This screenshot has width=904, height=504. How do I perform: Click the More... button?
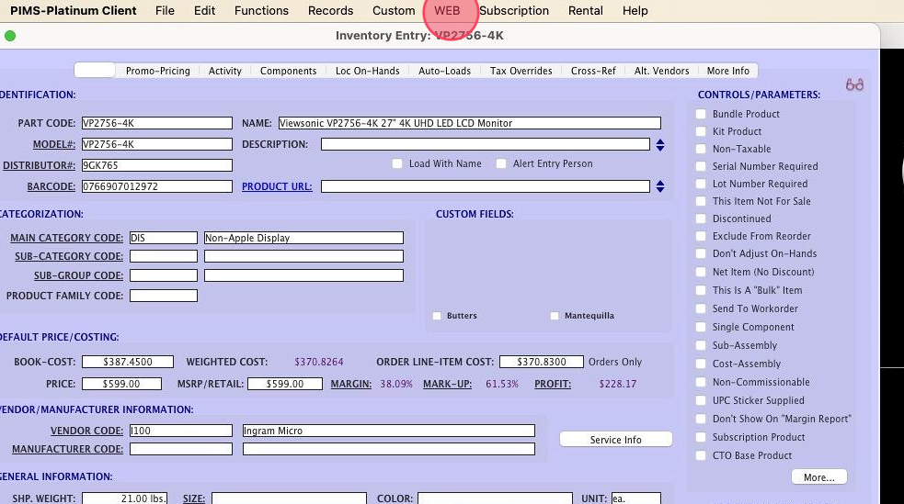point(818,477)
